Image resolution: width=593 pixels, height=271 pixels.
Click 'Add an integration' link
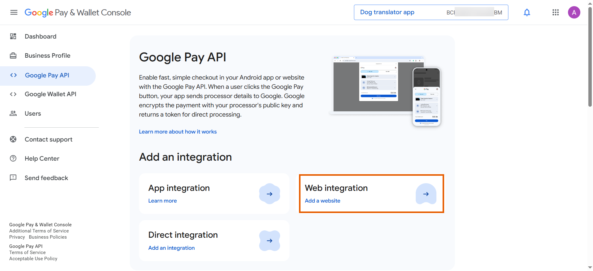click(x=171, y=248)
